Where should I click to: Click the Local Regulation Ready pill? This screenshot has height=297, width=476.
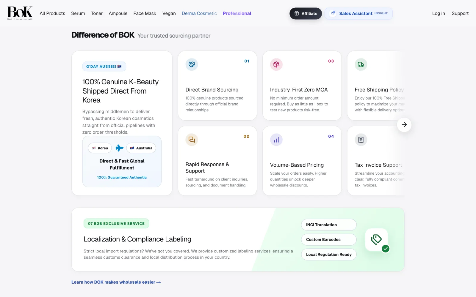[329, 255]
